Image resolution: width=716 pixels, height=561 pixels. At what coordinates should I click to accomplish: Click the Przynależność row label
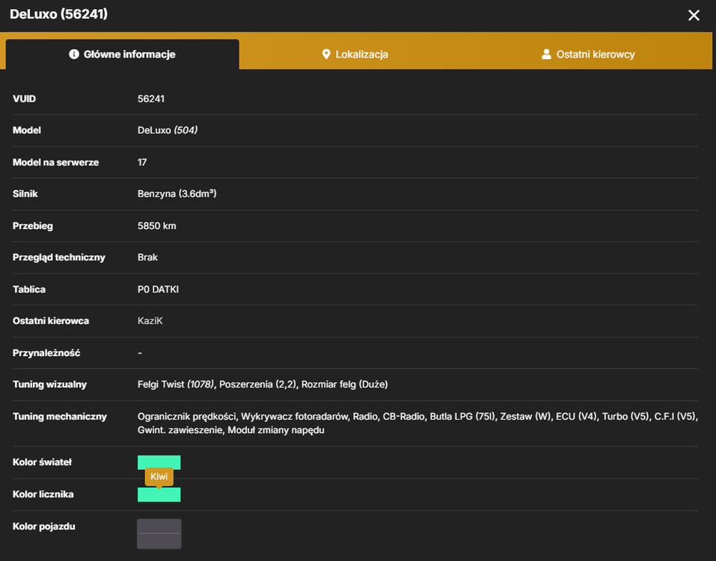point(46,353)
